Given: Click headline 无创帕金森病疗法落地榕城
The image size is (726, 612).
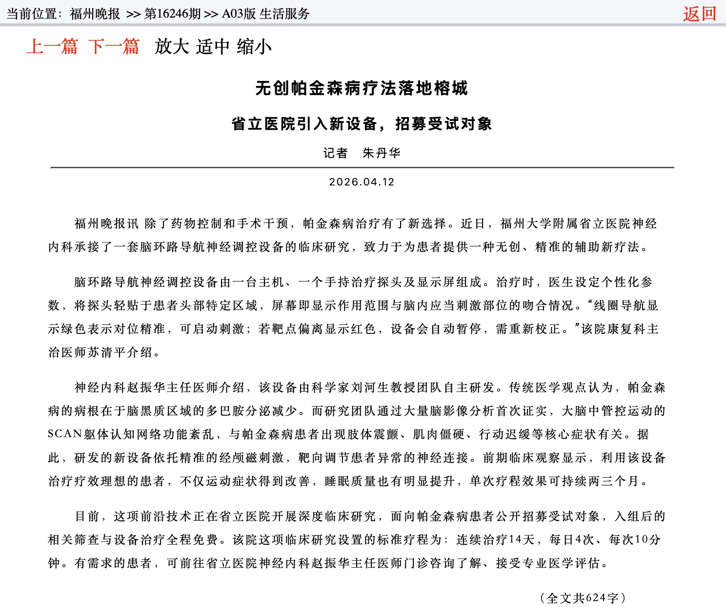Looking at the screenshot, I should (362, 88).
